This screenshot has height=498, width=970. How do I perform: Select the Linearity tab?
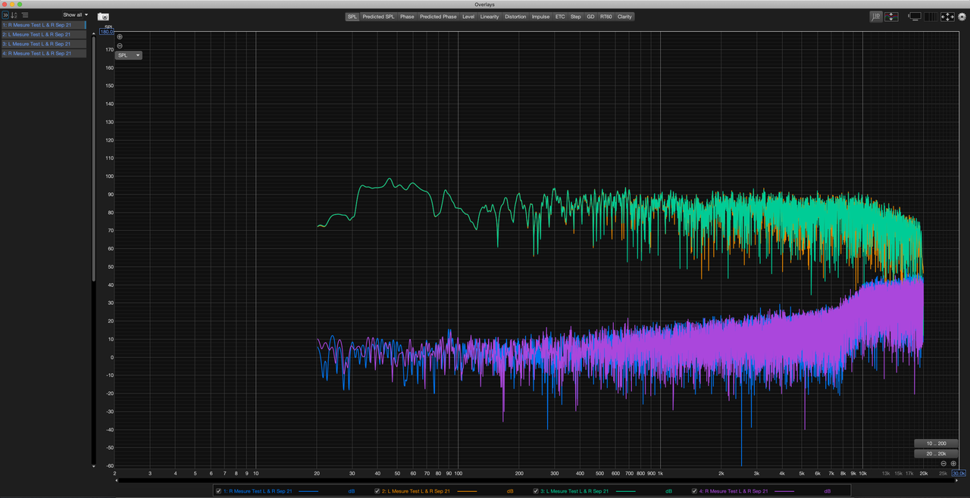[x=490, y=17]
